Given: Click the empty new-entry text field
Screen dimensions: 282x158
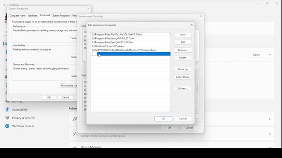Looking at the screenshot, I should coord(94,54).
